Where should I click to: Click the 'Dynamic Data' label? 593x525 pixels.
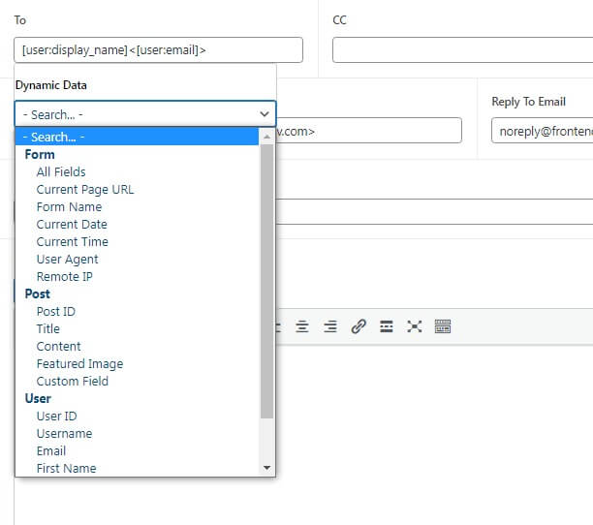pos(51,85)
